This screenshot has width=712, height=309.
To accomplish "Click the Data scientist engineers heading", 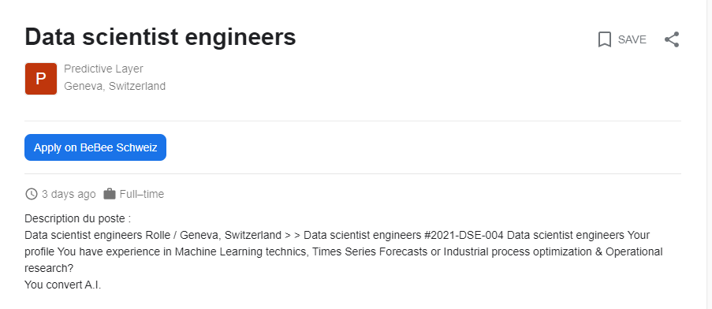I will pyautogui.click(x=160, y=37).
